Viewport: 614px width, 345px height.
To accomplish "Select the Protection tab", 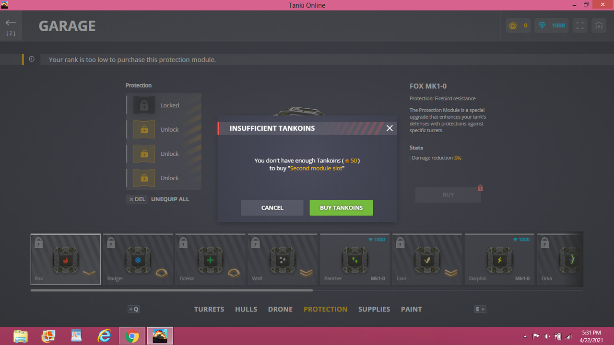I will click(x=326, y=309).
